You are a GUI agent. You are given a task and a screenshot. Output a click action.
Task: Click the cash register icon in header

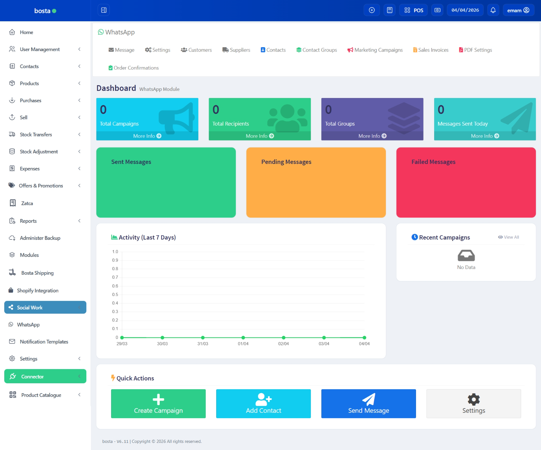(437, 10)
